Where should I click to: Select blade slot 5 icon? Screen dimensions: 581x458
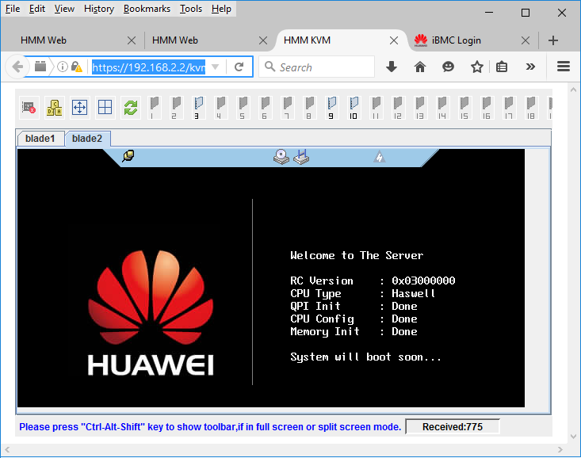click(x=243, y=108)
